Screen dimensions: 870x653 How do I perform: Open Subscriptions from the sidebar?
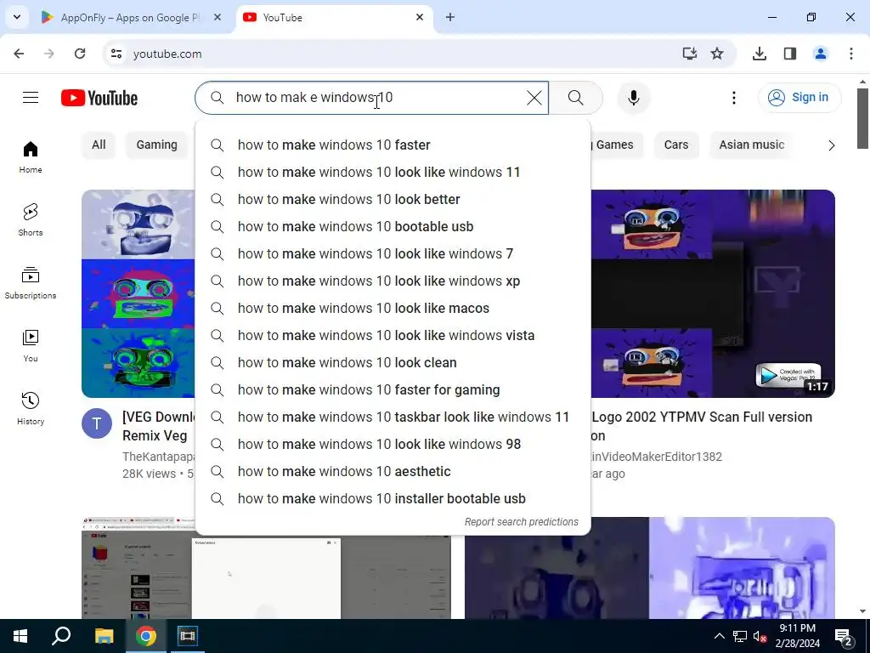(x=31, y=282)
